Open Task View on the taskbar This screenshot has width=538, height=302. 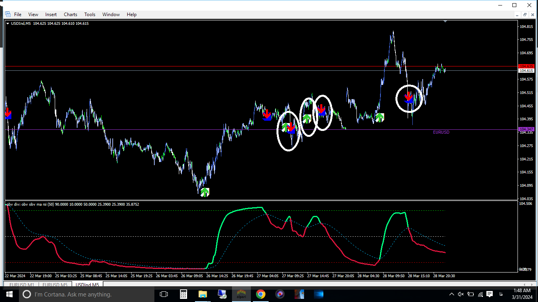tap(164, 294)
